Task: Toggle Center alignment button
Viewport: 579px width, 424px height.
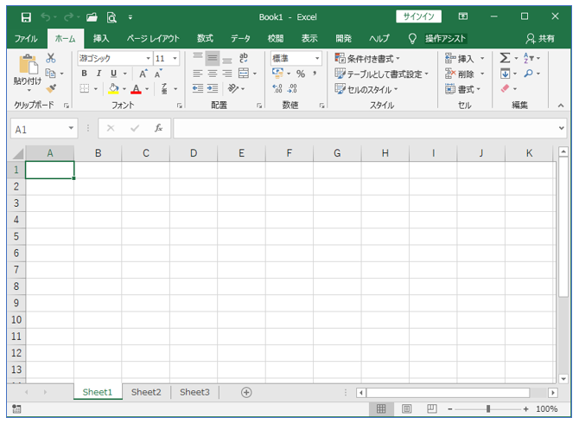Action: (213, 74)
